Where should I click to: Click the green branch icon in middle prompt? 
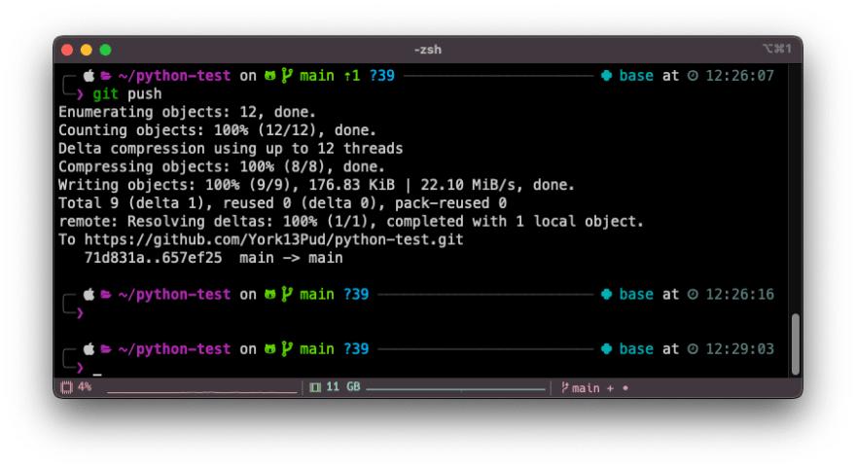point(287,295)
